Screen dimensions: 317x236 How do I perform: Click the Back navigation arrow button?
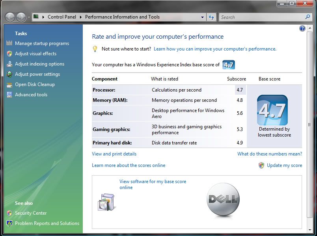(x=10, y=17)
